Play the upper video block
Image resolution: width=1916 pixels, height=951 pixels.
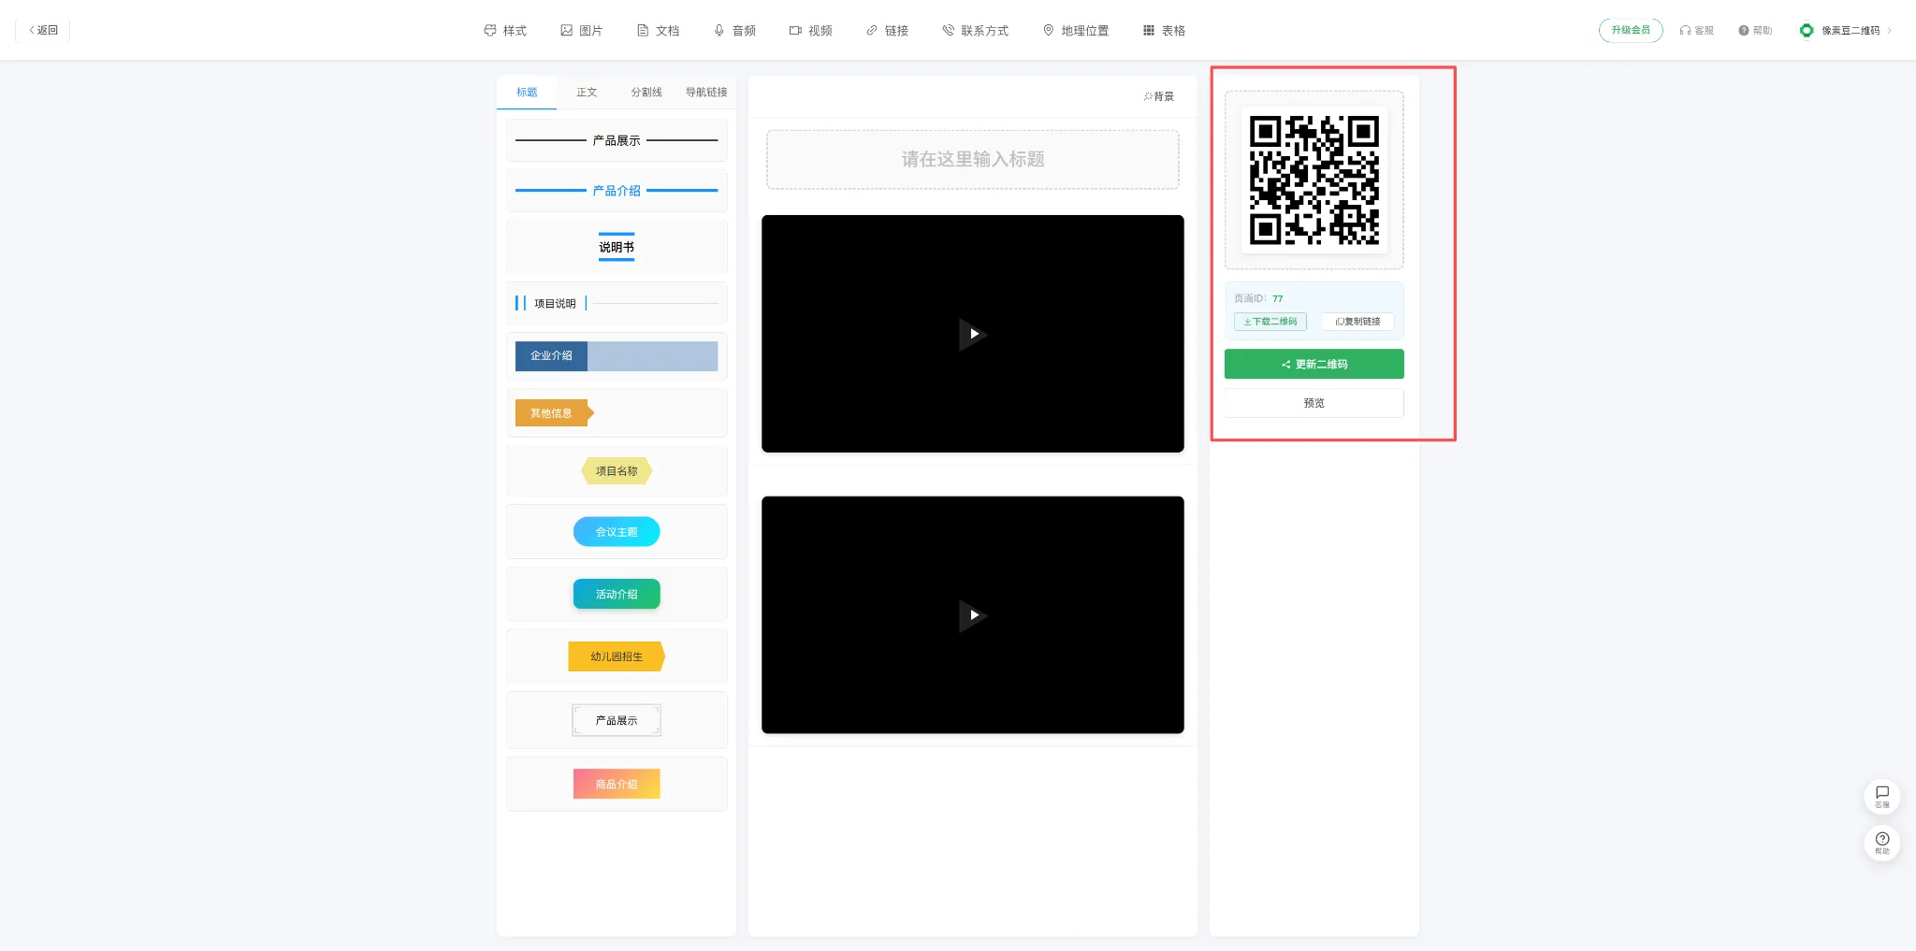[973, 334]
